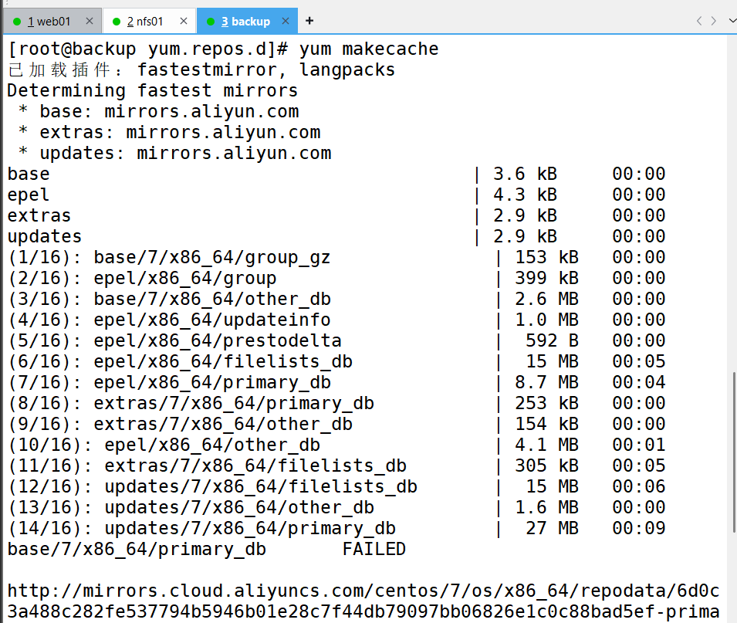Click the '27 MB' size value
The height and width of the screenshot is (623, 737).
(x=553, y=528)
